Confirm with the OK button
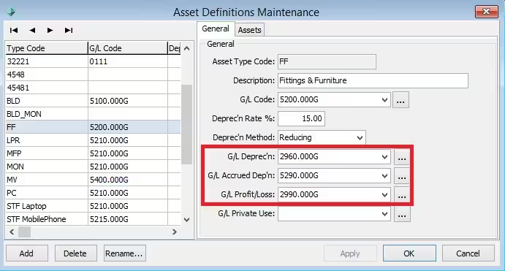505x271 pixels. tap(409, 253)
